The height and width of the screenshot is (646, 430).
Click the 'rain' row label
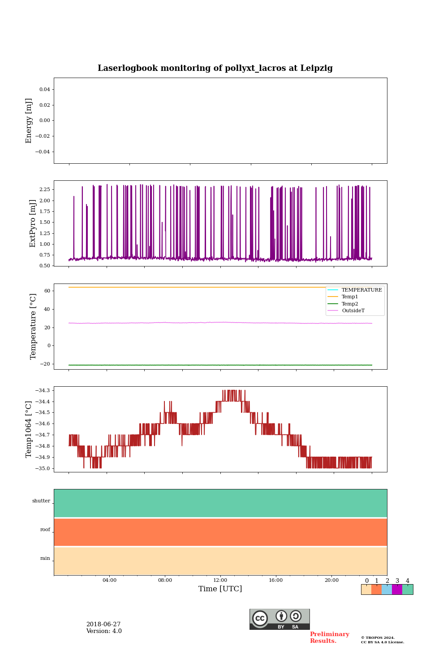(45, 559)
